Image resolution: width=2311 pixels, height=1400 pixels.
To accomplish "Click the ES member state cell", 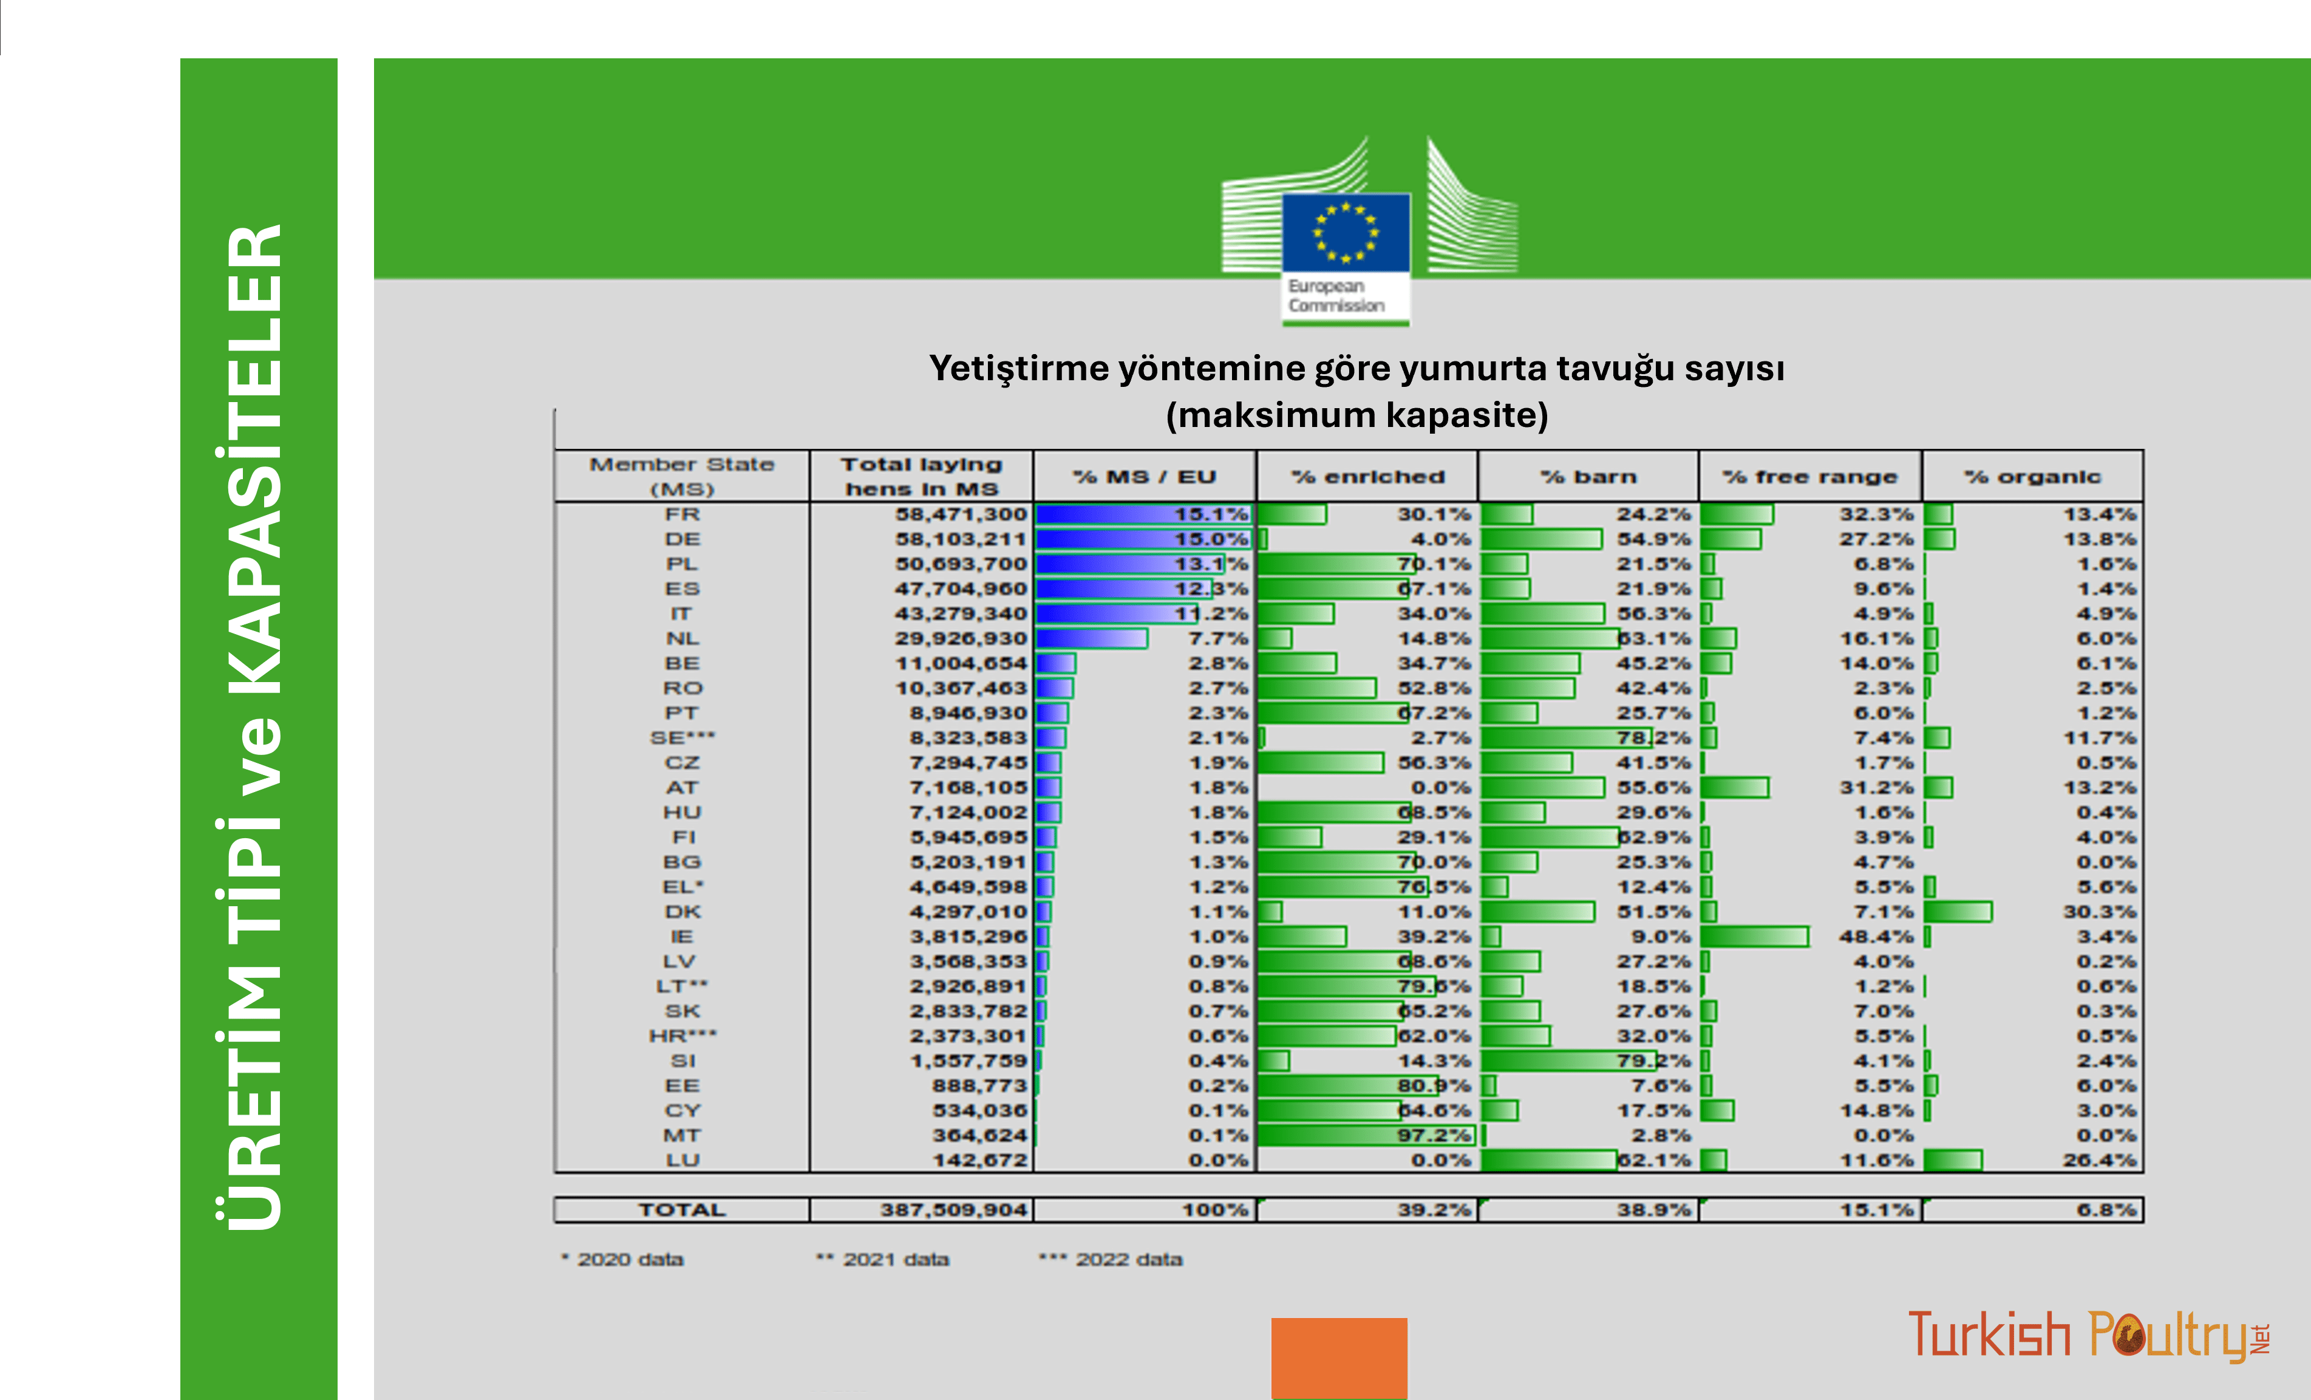I will pos(682,589).
